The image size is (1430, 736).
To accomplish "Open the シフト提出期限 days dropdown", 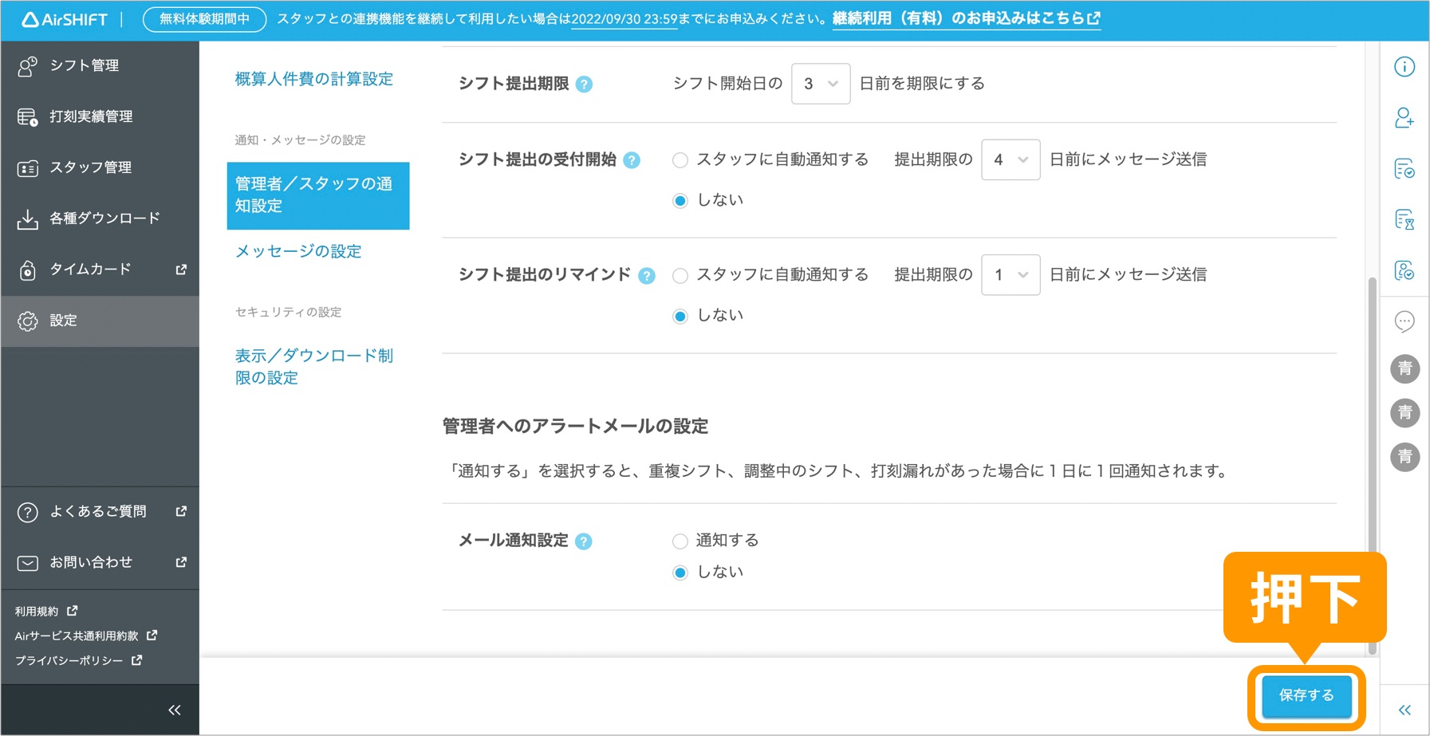I will tap(821, 83).
